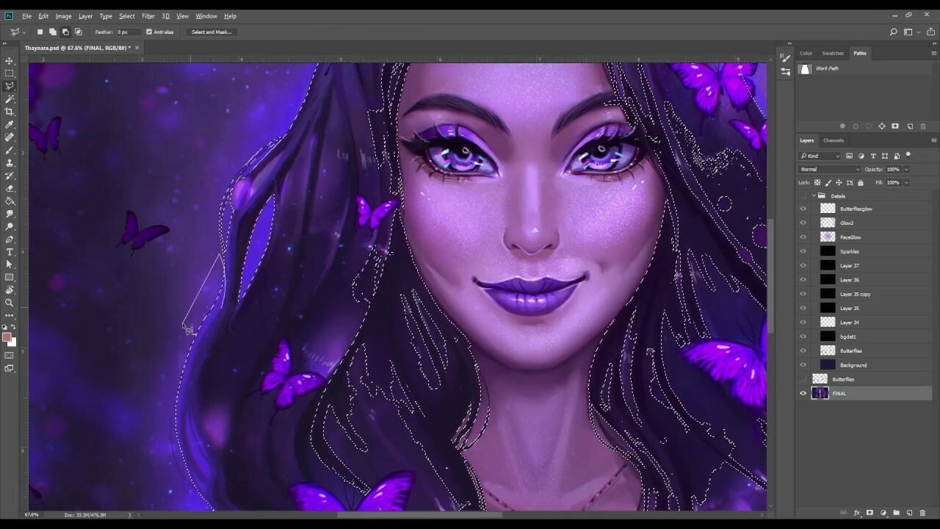The height and width of the screenshot is (529, 940).
Task: Switch to the Channels tab
Action: (834, 140)
